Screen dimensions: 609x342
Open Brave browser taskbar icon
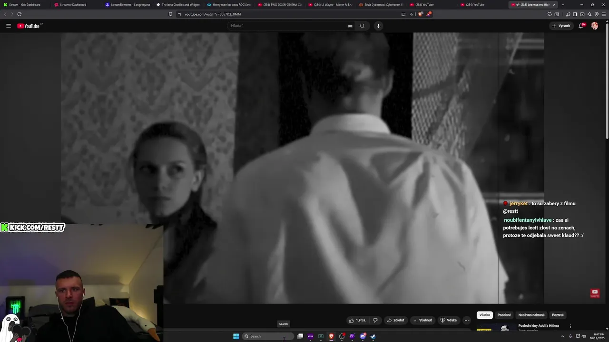[331, 336]
